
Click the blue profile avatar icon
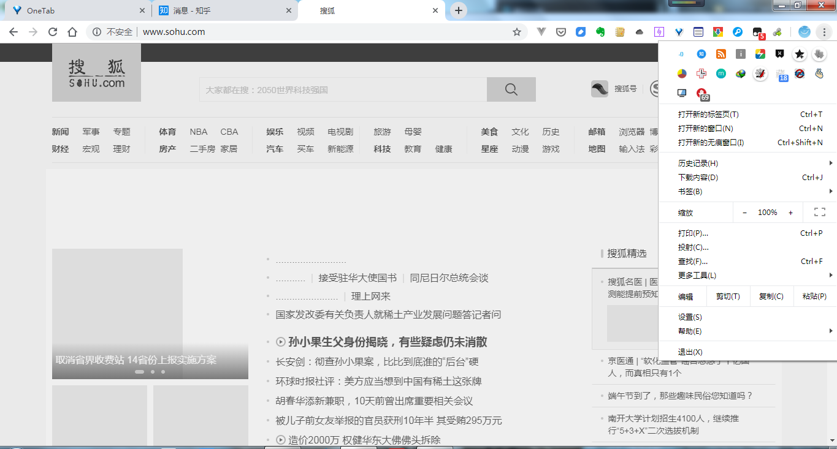805,32
